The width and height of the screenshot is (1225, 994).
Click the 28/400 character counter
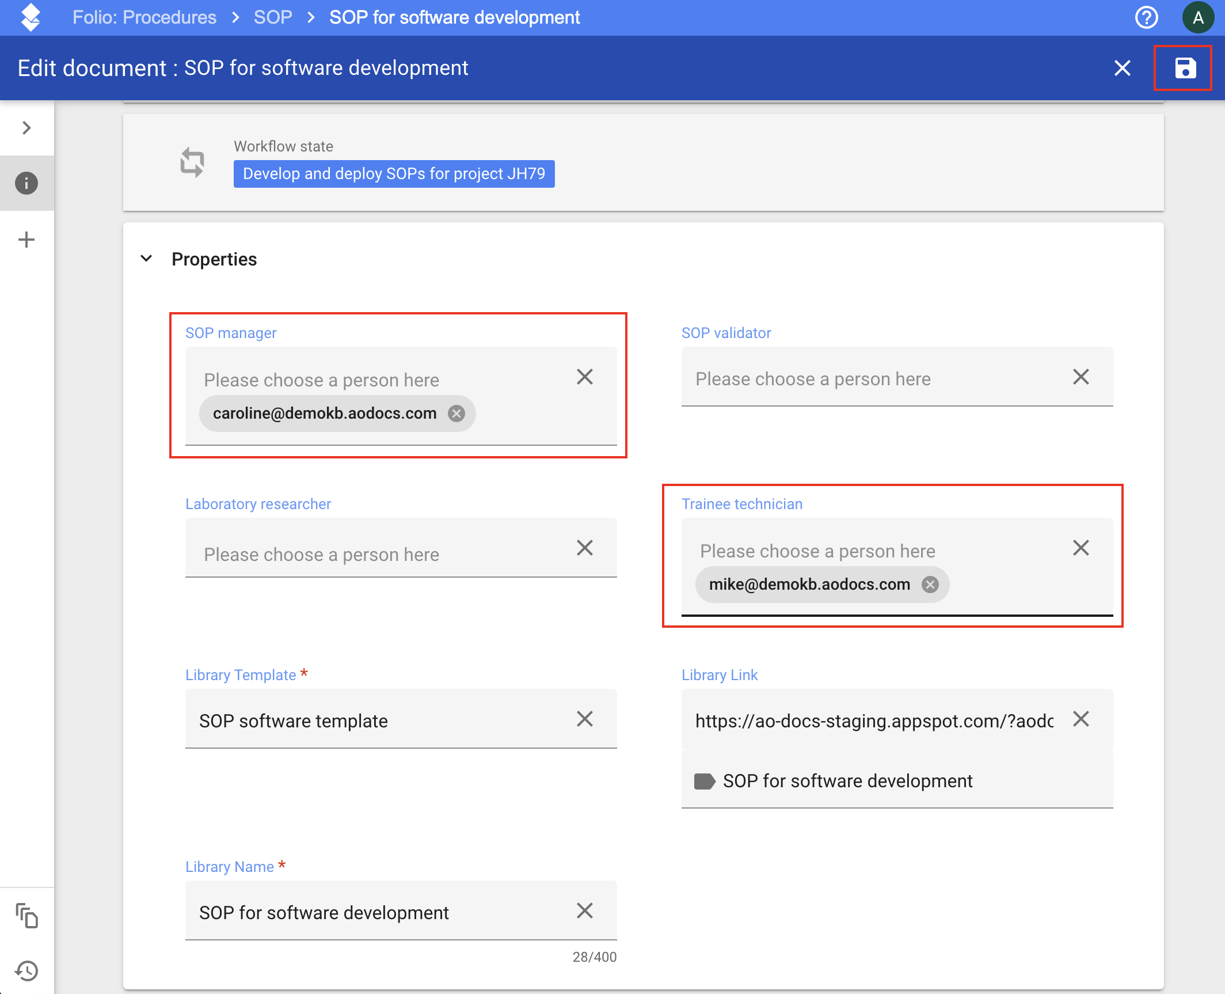pos(595,957)
